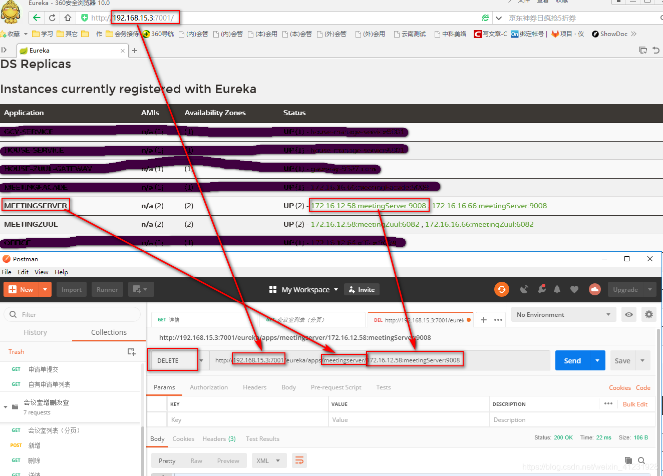Open the Save options dropdown arrow

(x=642, y=360)
